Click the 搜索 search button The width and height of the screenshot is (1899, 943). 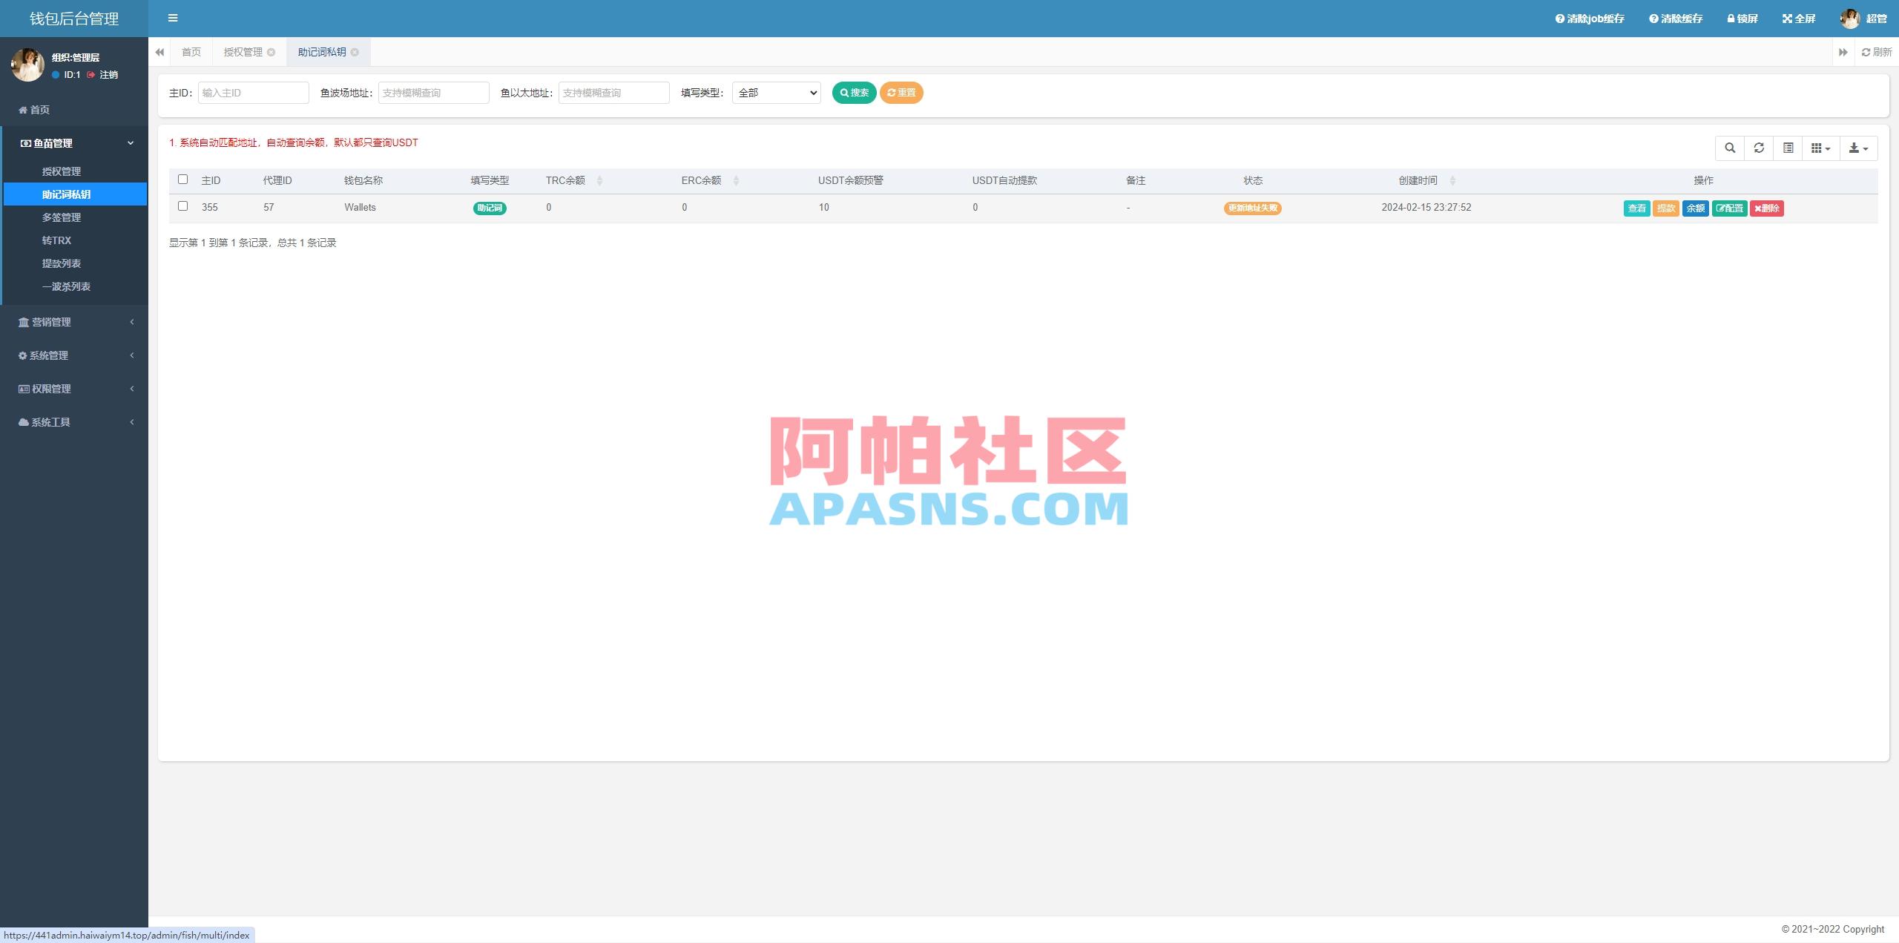point(855,92)
